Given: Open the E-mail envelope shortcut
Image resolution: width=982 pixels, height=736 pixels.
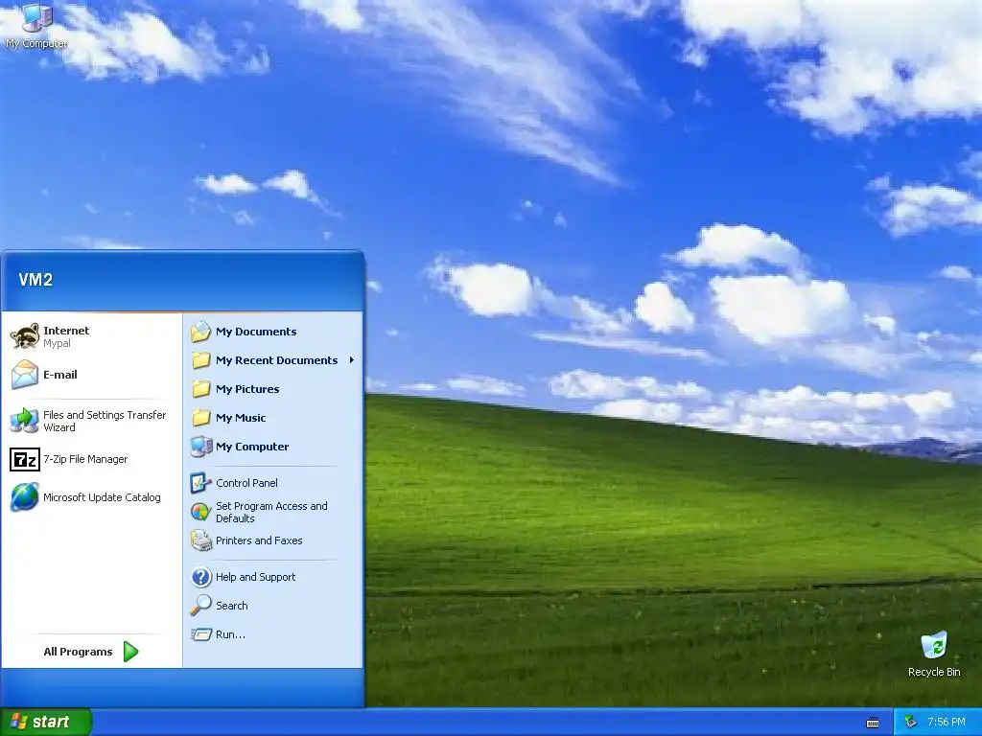Looking at the screenshot, I should click(x=91, y=375).
